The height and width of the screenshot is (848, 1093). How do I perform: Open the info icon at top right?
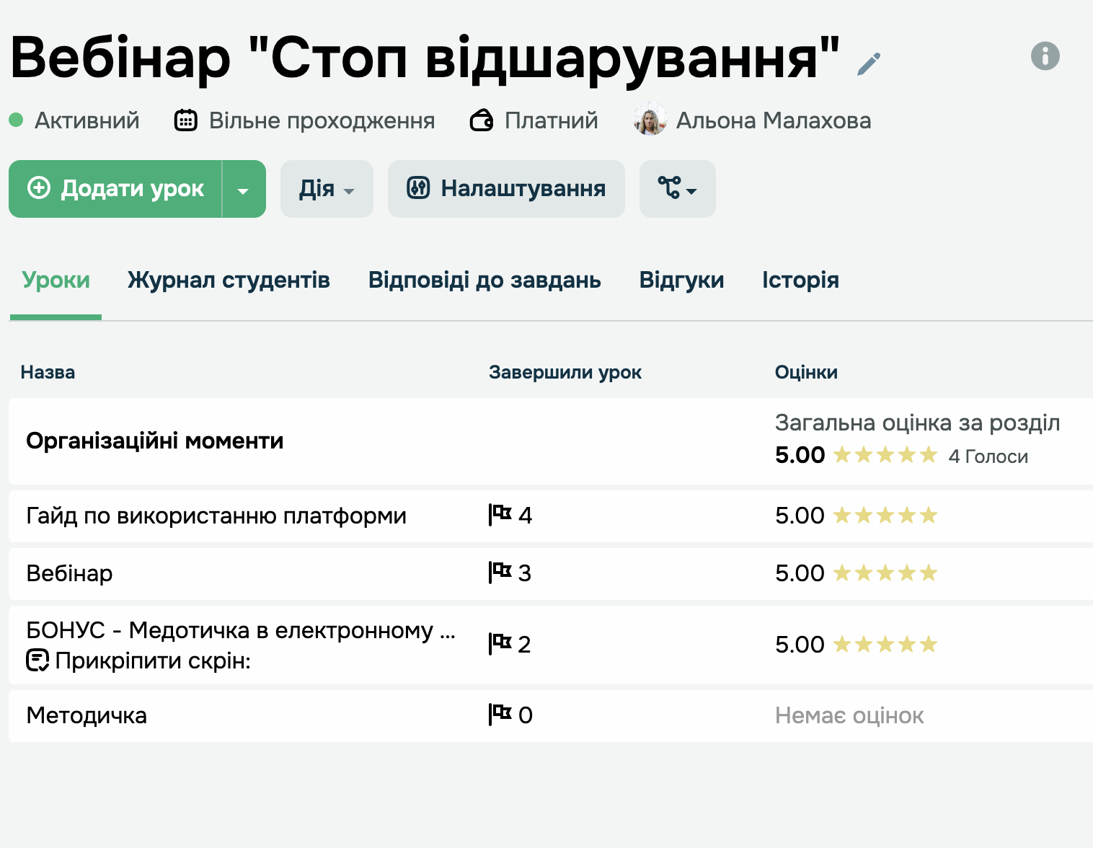pyautogui.click(x=1045, y=56)
